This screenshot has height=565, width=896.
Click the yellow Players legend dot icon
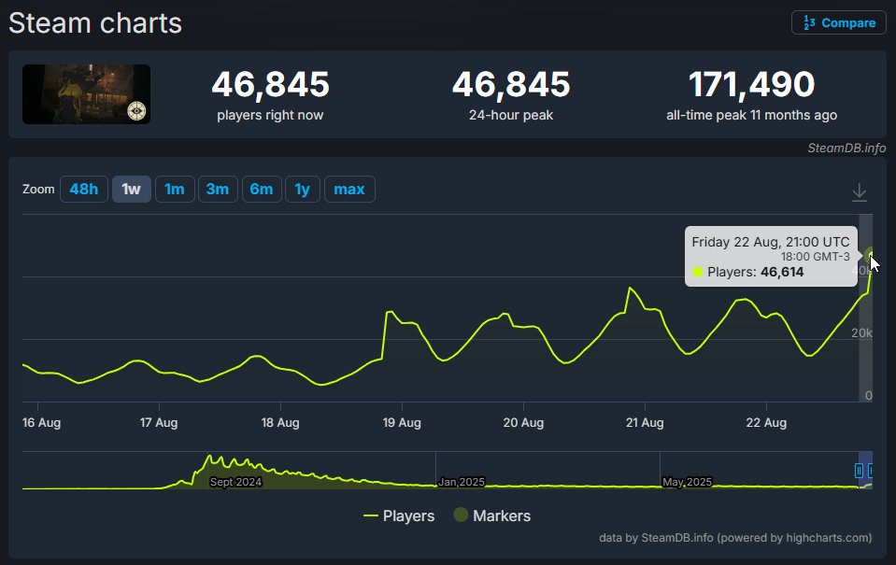(x=370, y=516)
